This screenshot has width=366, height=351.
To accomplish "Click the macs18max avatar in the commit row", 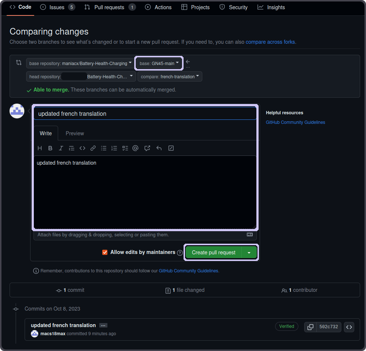I will coord(35,334).
